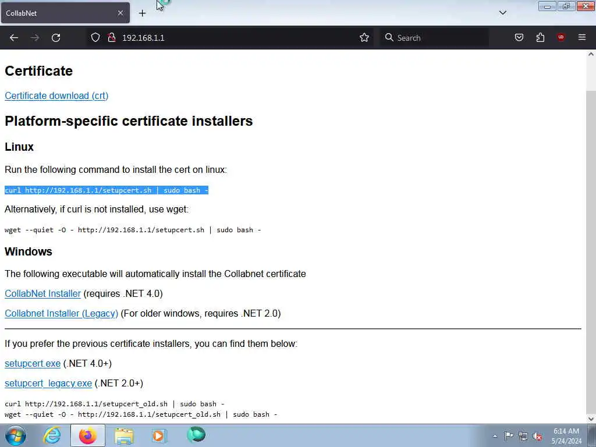The image size is (596, 447).
Task: Select the CollabNet tab
Action: pyautogui.click(x=65, y=13)
